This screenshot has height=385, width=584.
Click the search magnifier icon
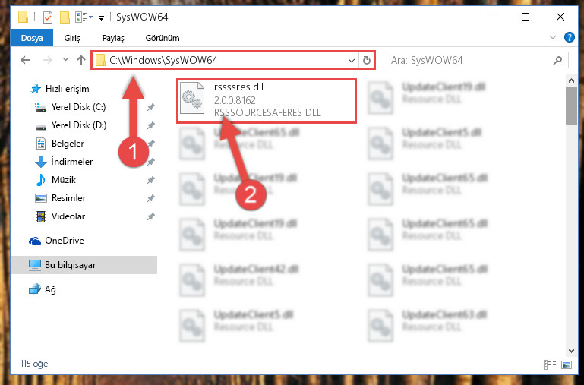pyautogui.click(x=557, y=60)
